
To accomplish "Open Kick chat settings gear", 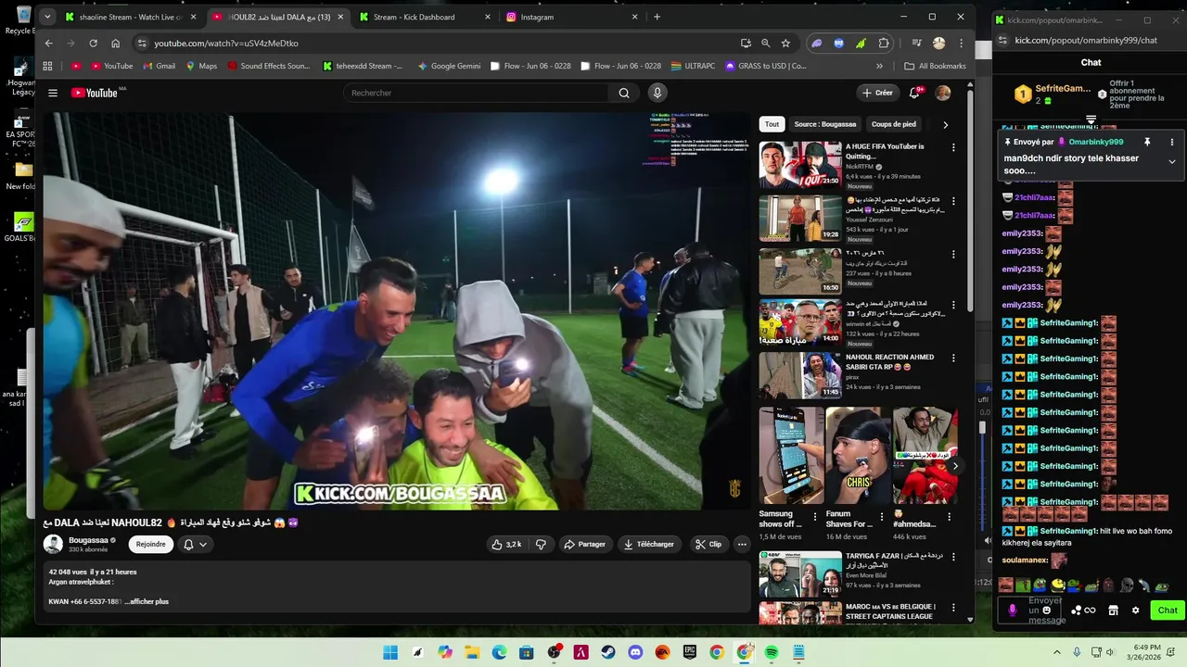I will pos(1135,610).
